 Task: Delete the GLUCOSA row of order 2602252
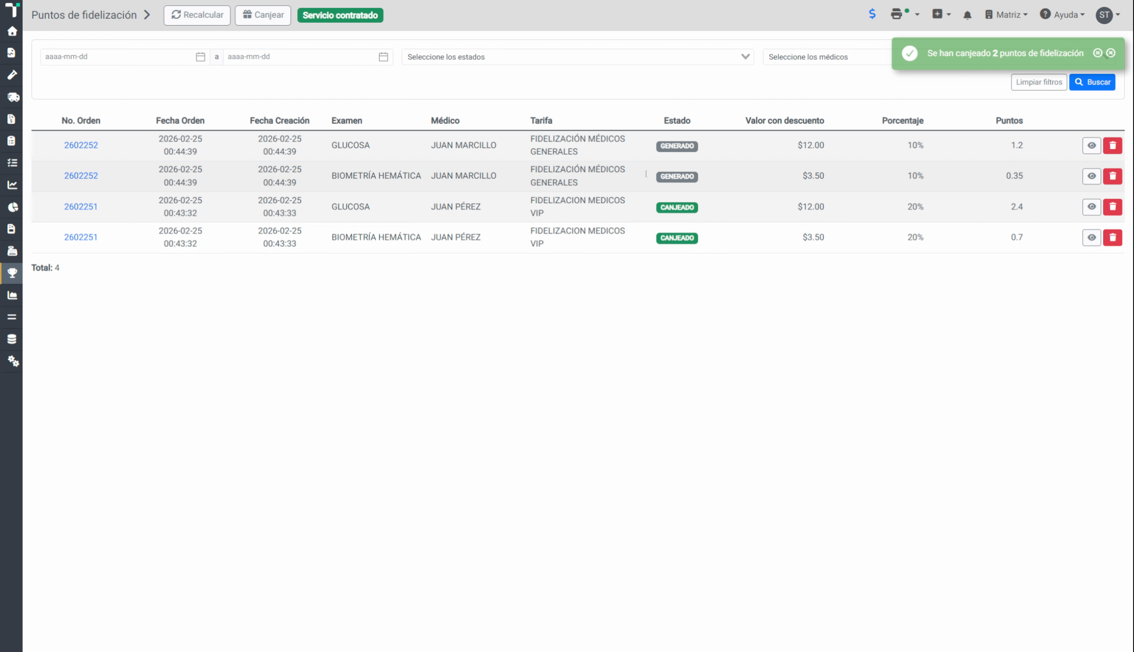(1112, 145)
